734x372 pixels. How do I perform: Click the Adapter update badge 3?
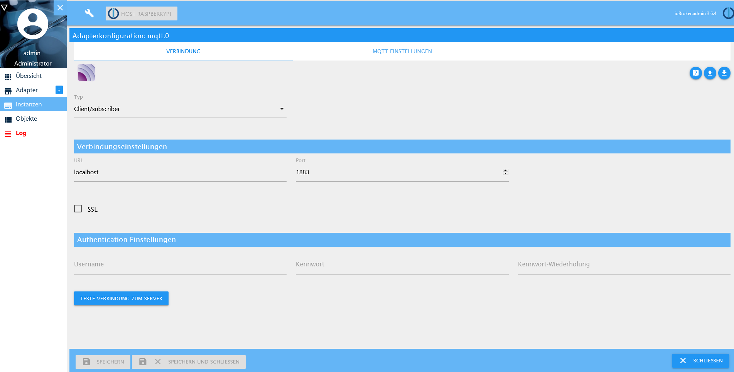click(x=59, y=90)
